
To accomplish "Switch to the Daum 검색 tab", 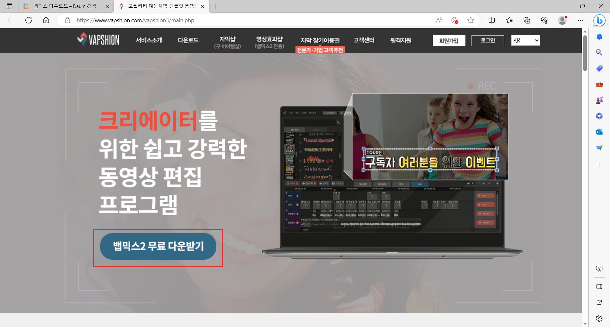I will pos(65,6).
